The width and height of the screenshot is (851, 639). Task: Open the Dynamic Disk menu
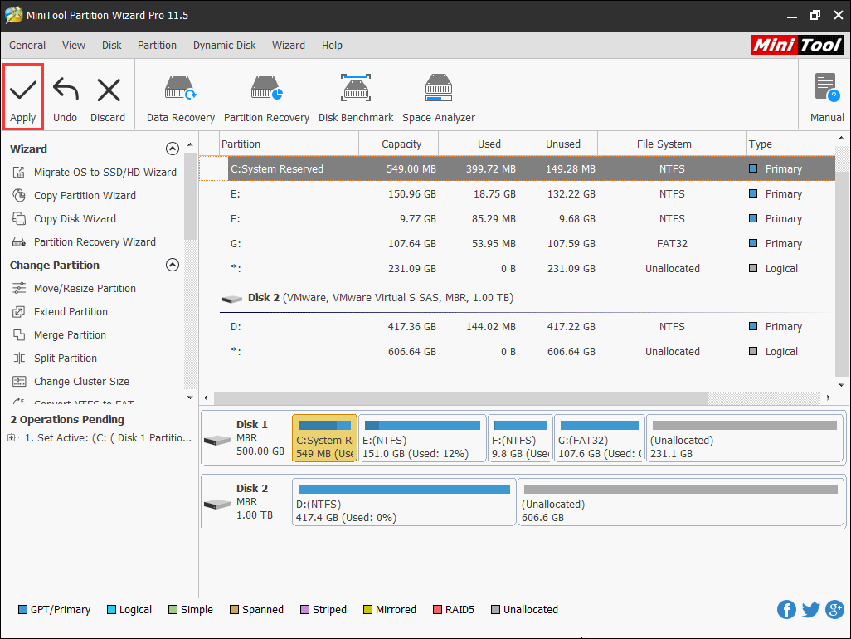(224, 46)
